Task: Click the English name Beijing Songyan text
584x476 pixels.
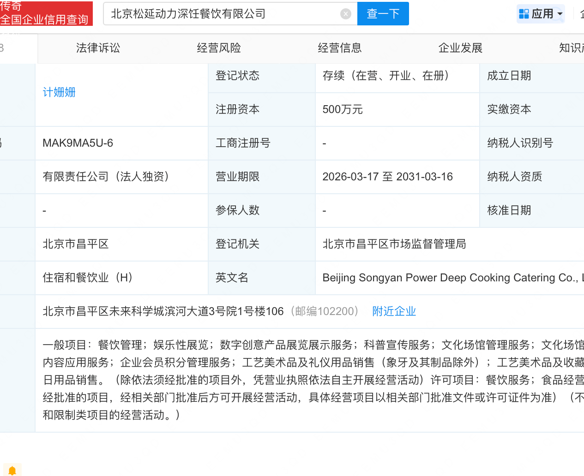Action: pos(450,278)
